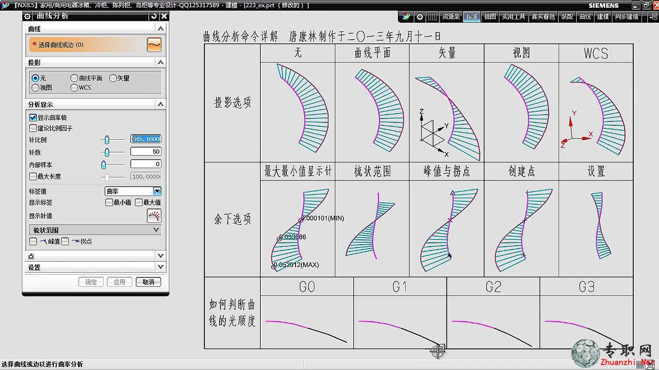Click the 选择曲线或边 (0) selection row
The width and height of the screenshot is (659, 370).
[x=87, y=44]
